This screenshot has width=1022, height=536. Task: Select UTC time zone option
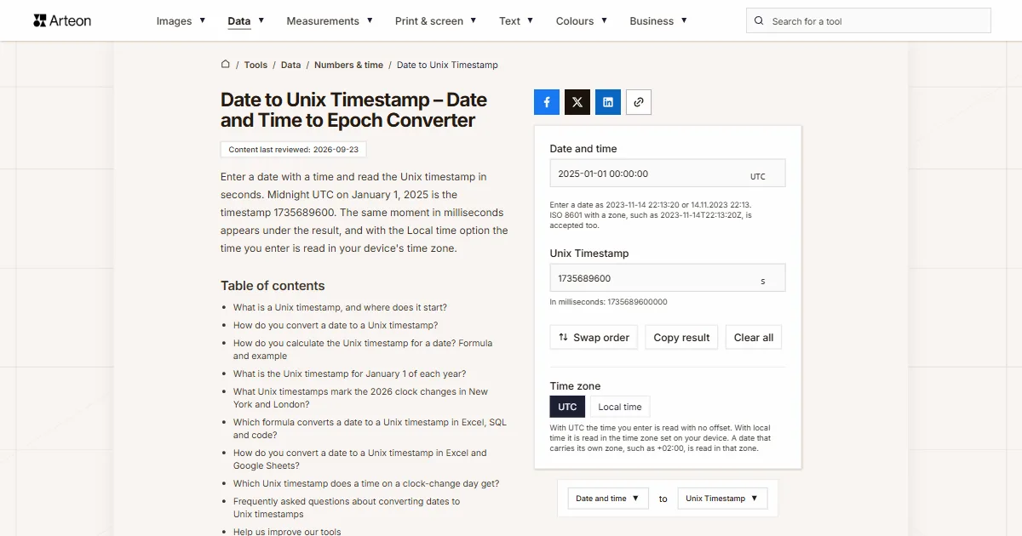(567, 407)
